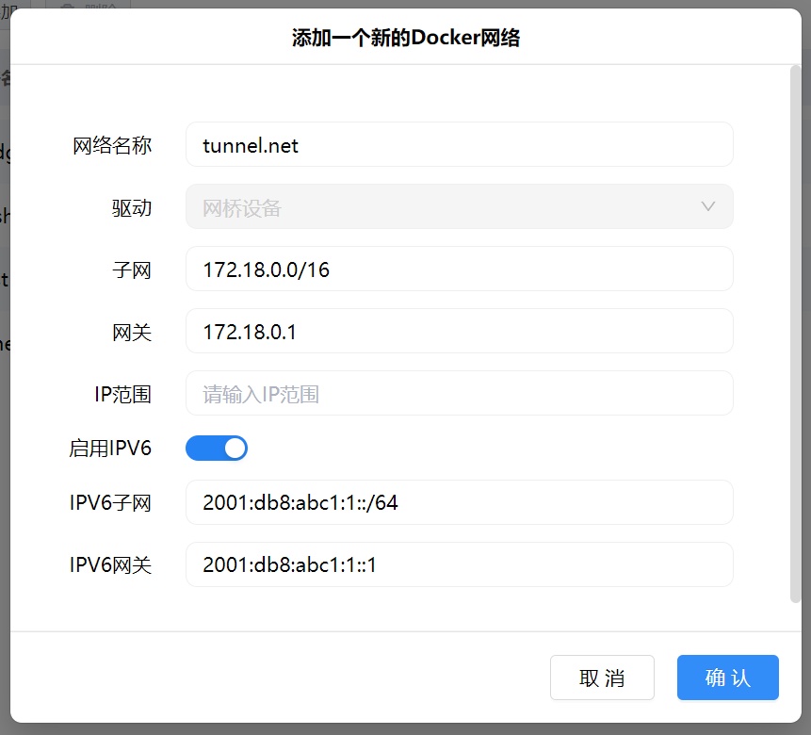Click into the IPV6网关 input field
Screen dimensions: 811x735
tap(459, 564)
